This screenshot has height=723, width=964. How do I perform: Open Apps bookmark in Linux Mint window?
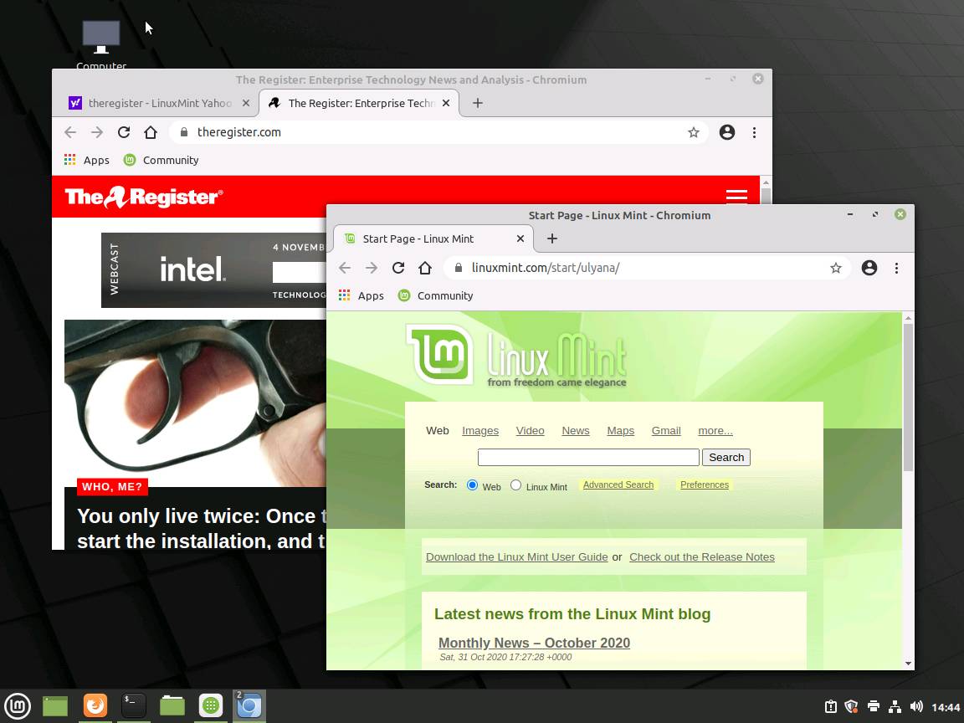361,295
